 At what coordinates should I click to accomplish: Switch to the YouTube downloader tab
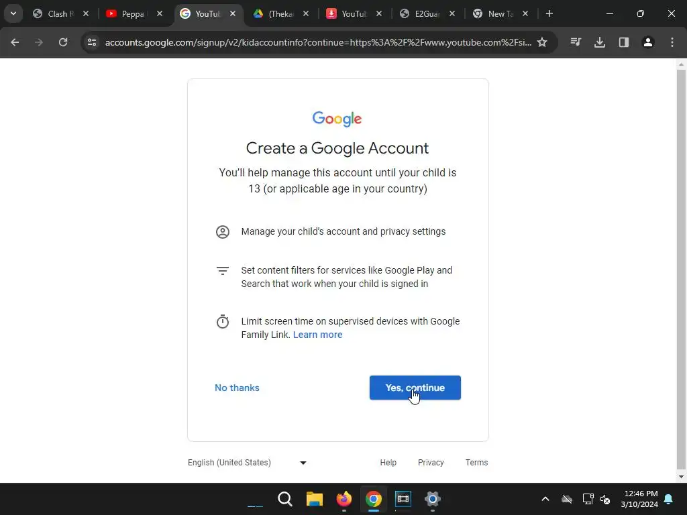pyautogui.click(x=354, y=14)
